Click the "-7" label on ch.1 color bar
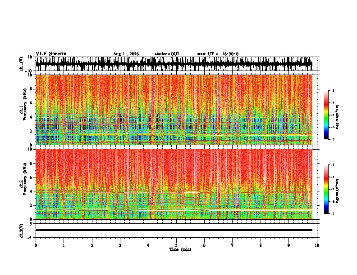 pyautogui.click(x=333, y=139)
